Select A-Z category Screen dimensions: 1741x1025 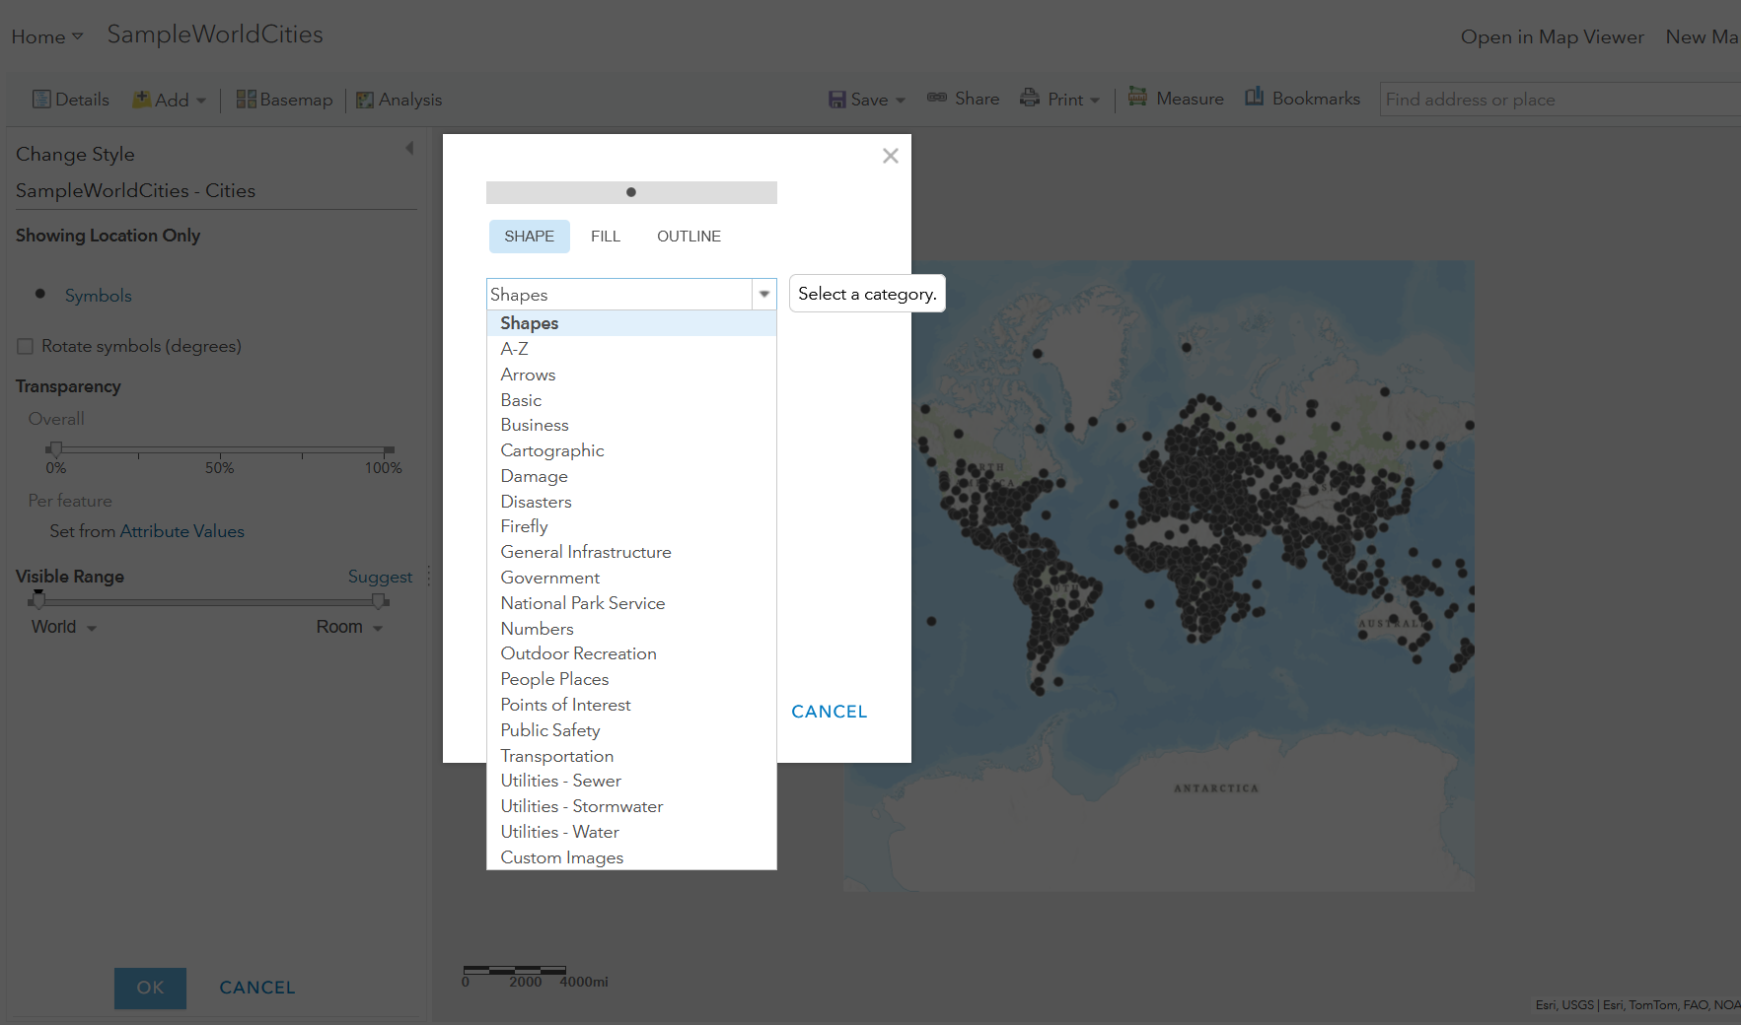pos(631,349)
